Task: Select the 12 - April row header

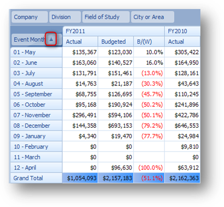Action: 36,167
